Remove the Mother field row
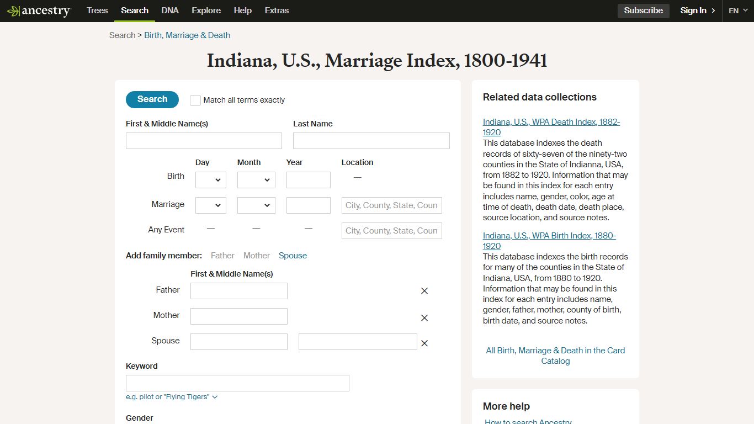 [424, 318]
